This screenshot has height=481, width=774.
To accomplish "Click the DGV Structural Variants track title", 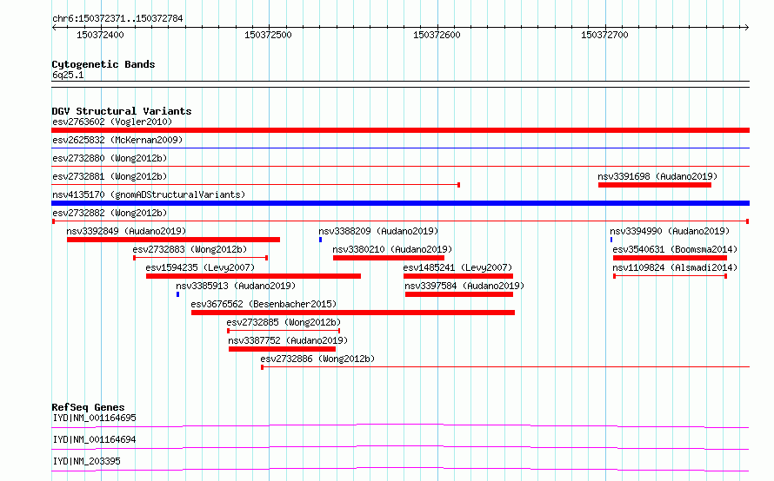I will pyautogui.click(x=122, y=111).
